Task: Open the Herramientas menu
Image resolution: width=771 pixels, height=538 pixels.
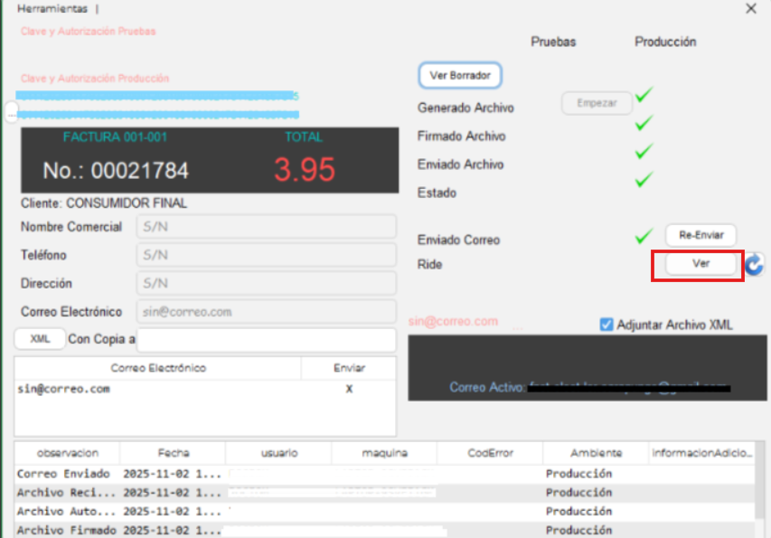Action: [53, 8]
